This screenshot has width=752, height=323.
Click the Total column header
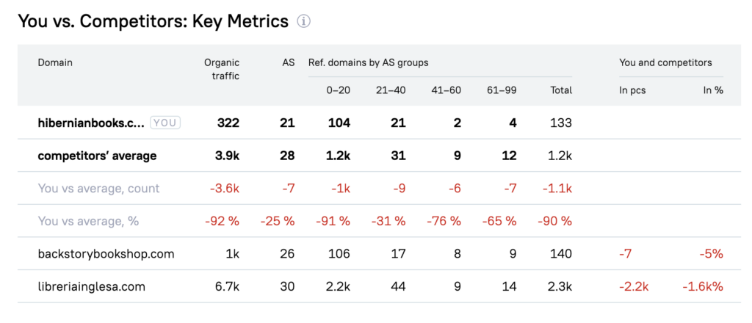pos(561,90)
